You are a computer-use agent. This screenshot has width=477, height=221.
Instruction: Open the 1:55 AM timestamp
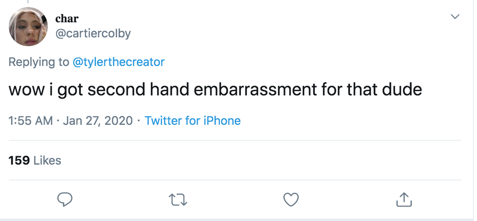pos(31,120)
